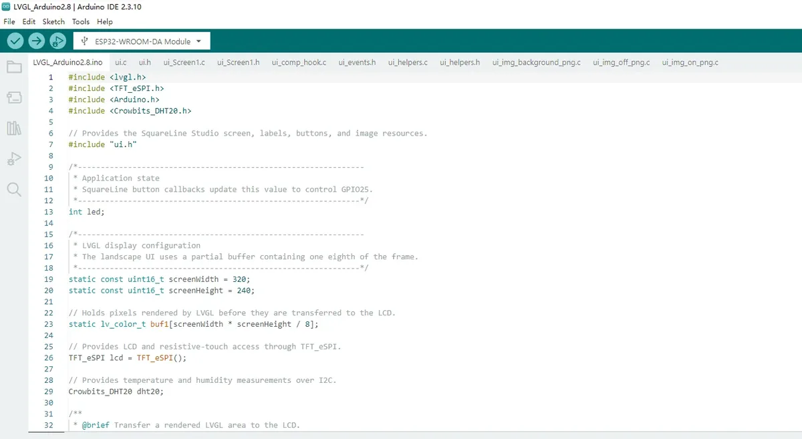Open the ESP32-WROOM-DA Module board selector

pyautogui.click(x=142, y=41)
